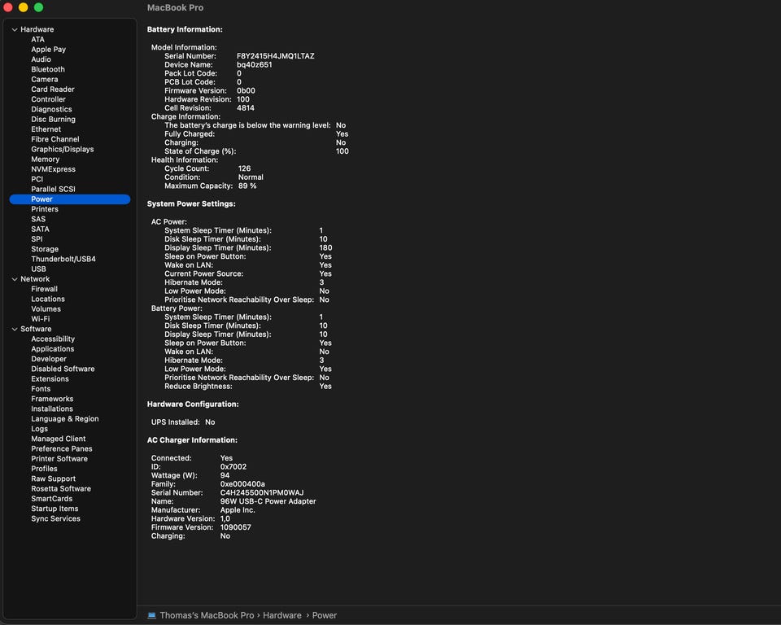Open Applications under Software
The width and height of the screenshot is (781, 625).
[52, 349]
